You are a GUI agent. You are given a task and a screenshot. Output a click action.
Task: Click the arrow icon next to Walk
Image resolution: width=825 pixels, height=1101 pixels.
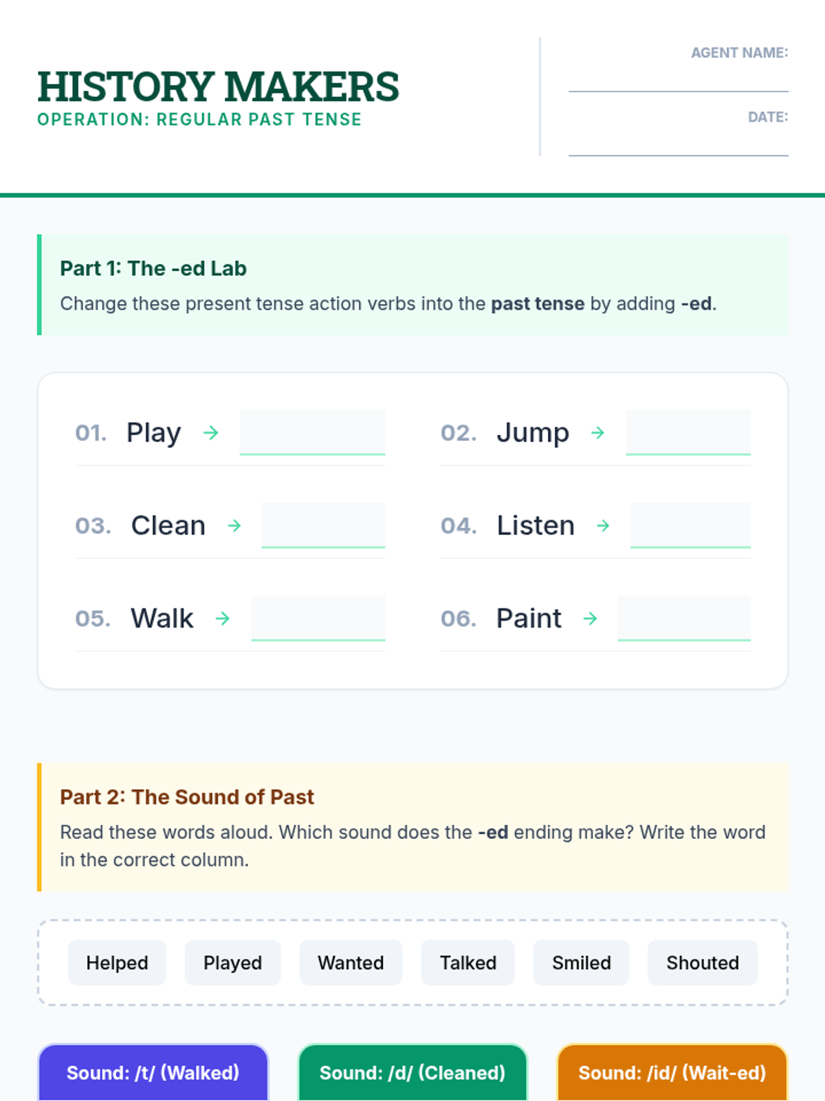coord(223,619)
